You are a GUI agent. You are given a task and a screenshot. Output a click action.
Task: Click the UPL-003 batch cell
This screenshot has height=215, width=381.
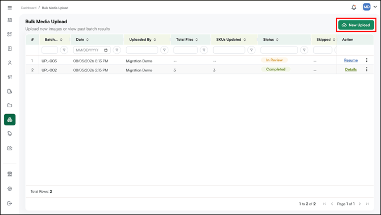(x=49, y=61)
